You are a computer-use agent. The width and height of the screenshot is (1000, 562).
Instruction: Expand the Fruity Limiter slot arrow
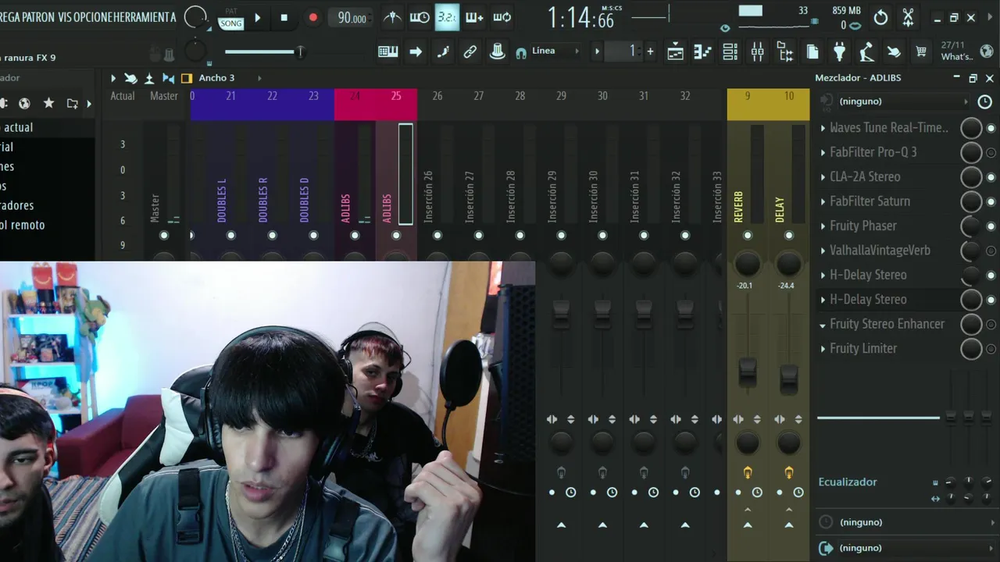coord(823,349)
